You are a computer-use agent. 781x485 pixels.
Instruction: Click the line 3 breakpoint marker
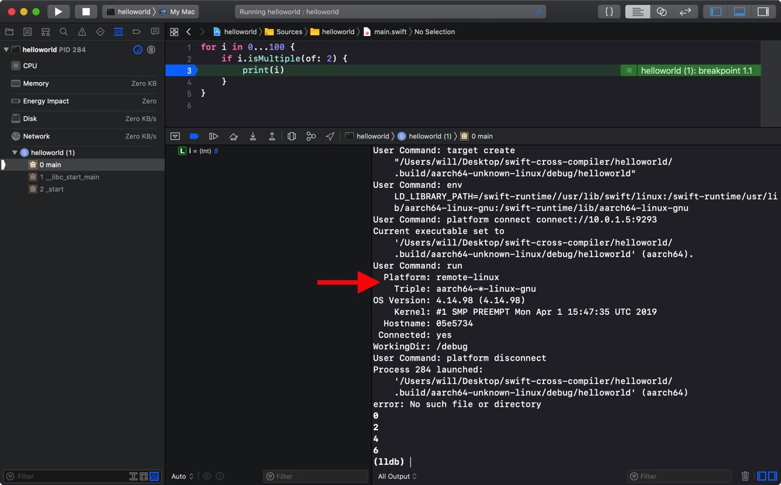pyautogui.click(x=181, y=71)
